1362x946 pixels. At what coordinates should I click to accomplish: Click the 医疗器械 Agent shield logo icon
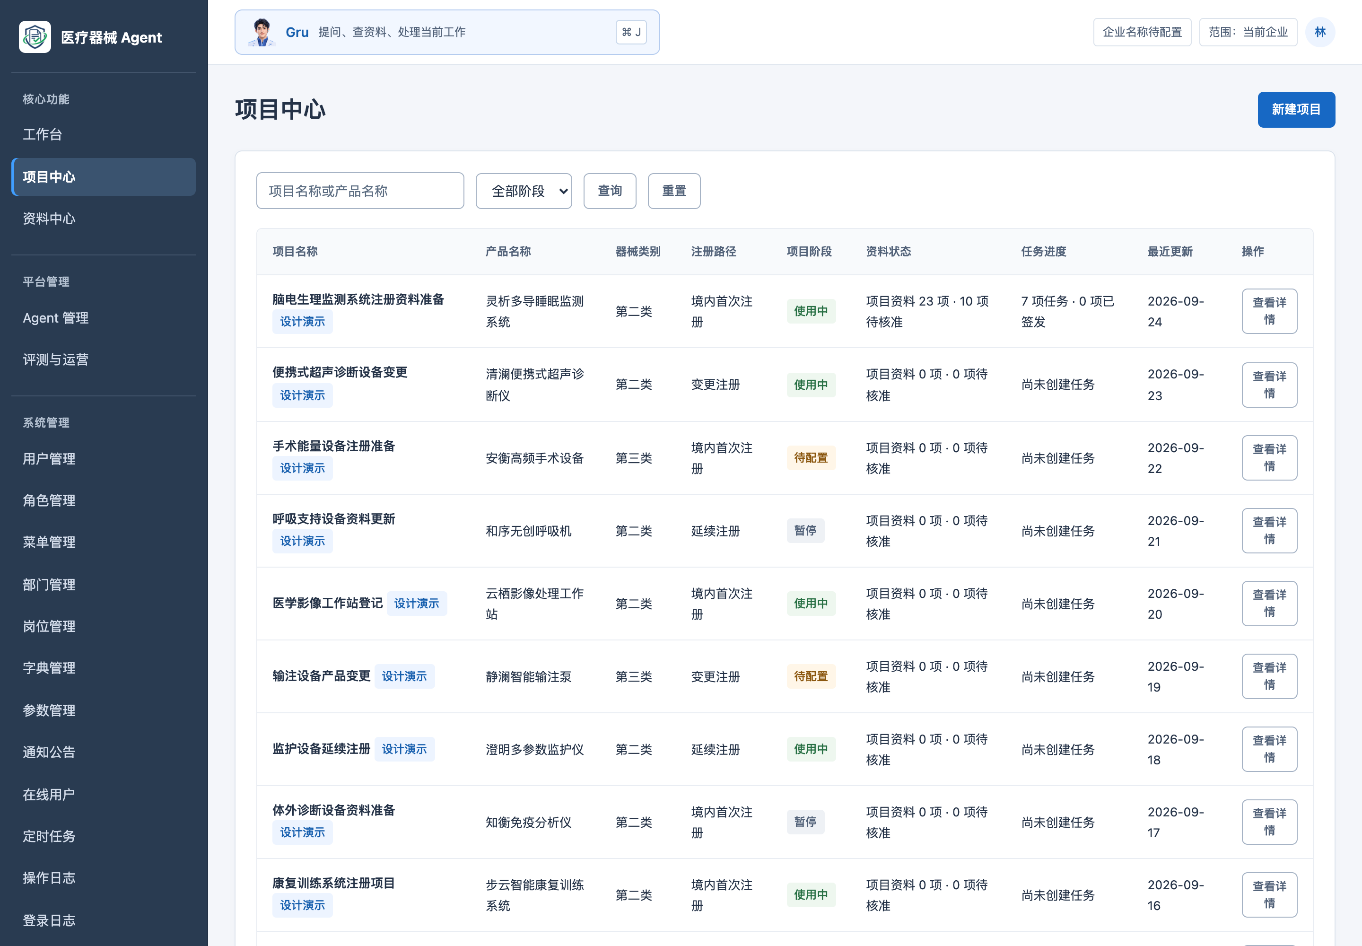point(35,37)
